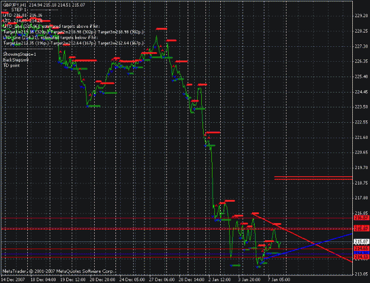Click the 227.30 price axis label
The height and width of the screenshot is (283, 370).
[361, 46]
